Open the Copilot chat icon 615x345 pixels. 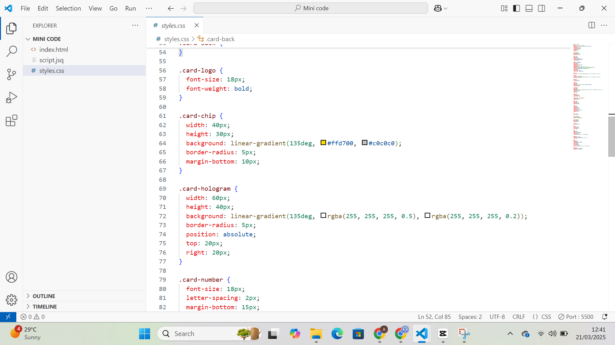[438, 8]
